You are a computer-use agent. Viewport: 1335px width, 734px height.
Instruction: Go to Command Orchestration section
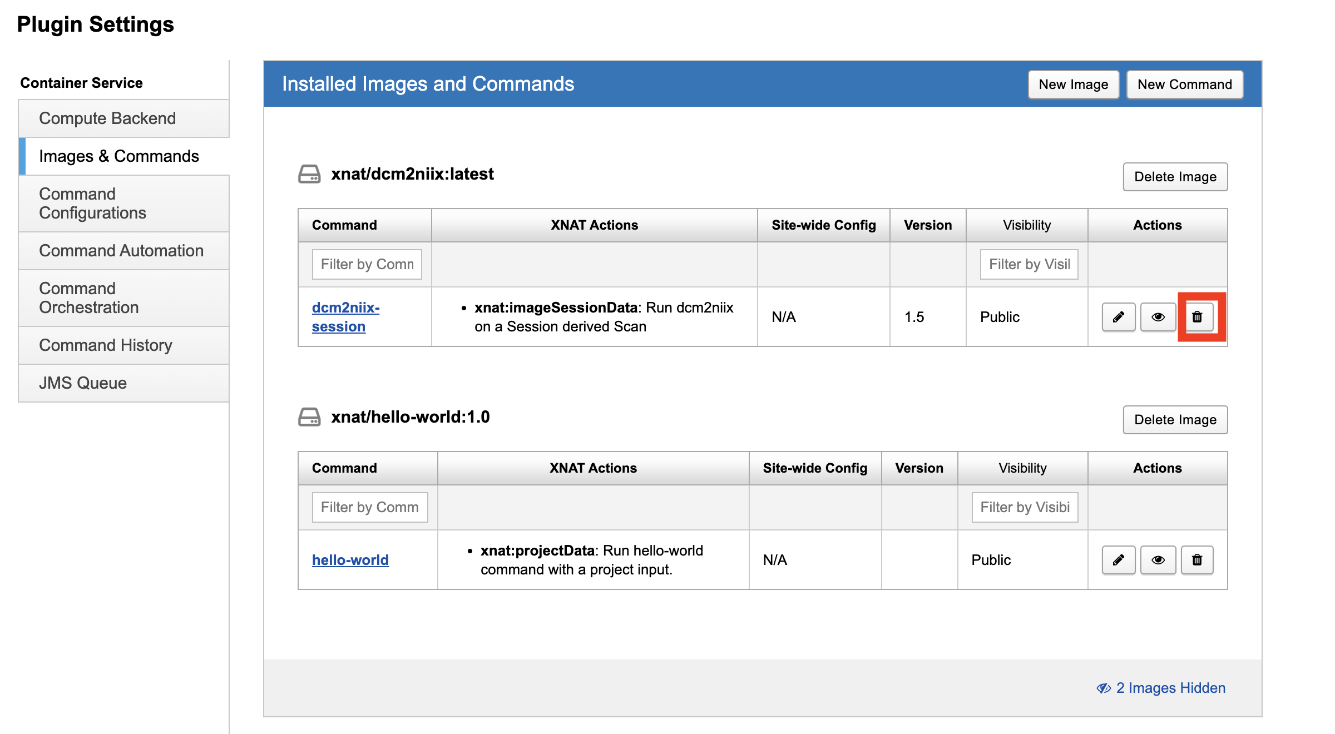[x=89, y=298]
